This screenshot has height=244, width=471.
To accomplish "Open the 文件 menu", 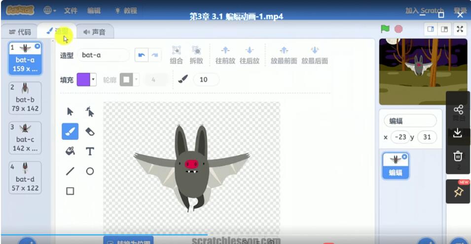I will pyautogui.click(x=71, y=10).
